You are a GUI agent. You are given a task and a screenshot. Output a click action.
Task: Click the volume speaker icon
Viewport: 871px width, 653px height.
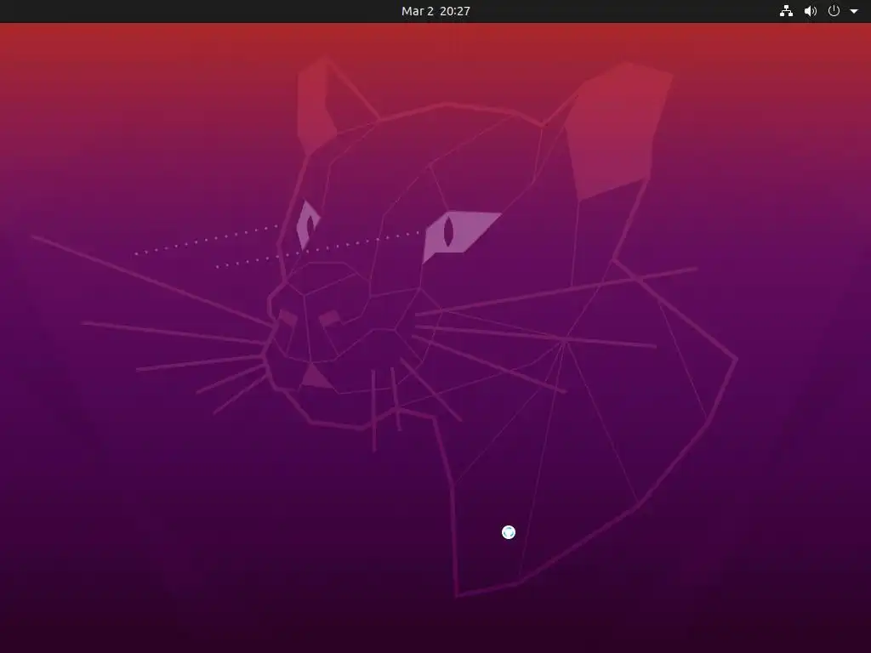[x=811, y=11]
